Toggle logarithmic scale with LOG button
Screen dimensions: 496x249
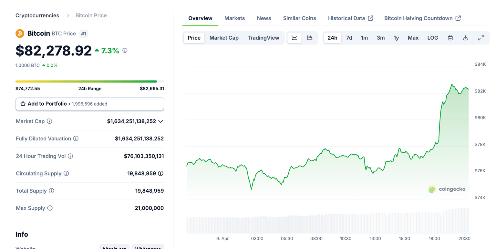(x=433, y=38)
